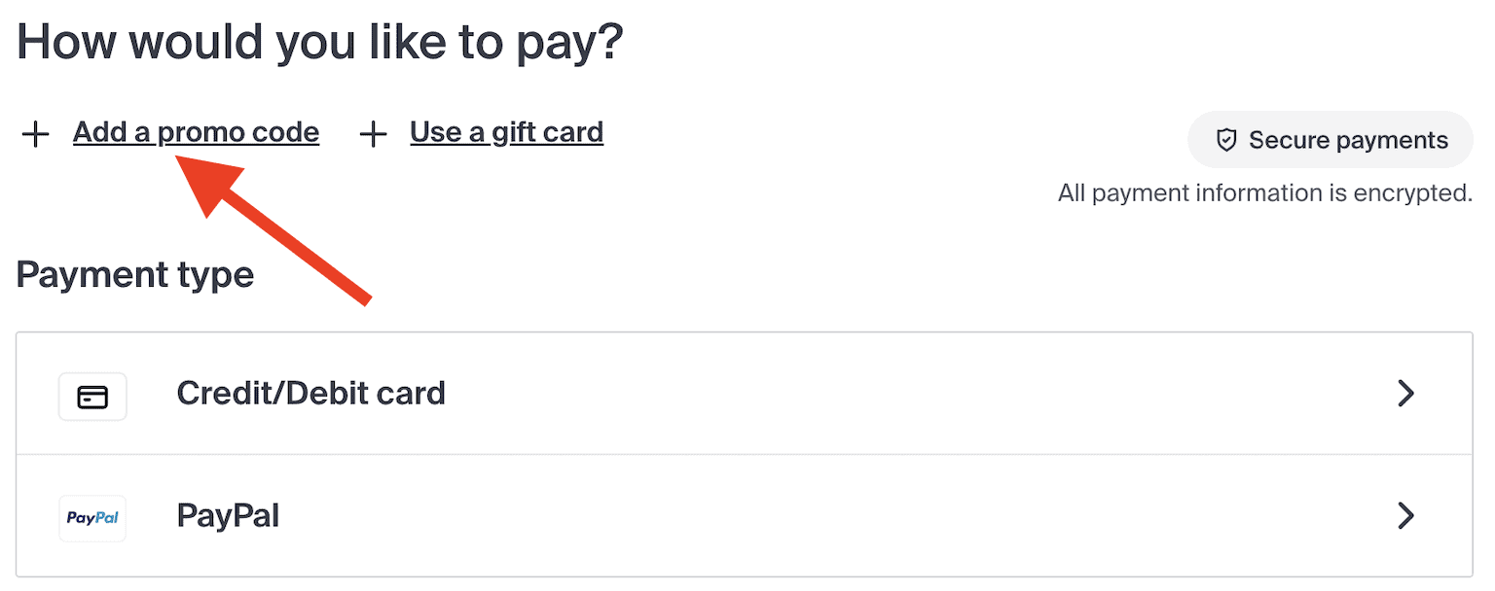Open the Use a gift card link
Screen dimensions: 1495x591
(x=506, y=132)
